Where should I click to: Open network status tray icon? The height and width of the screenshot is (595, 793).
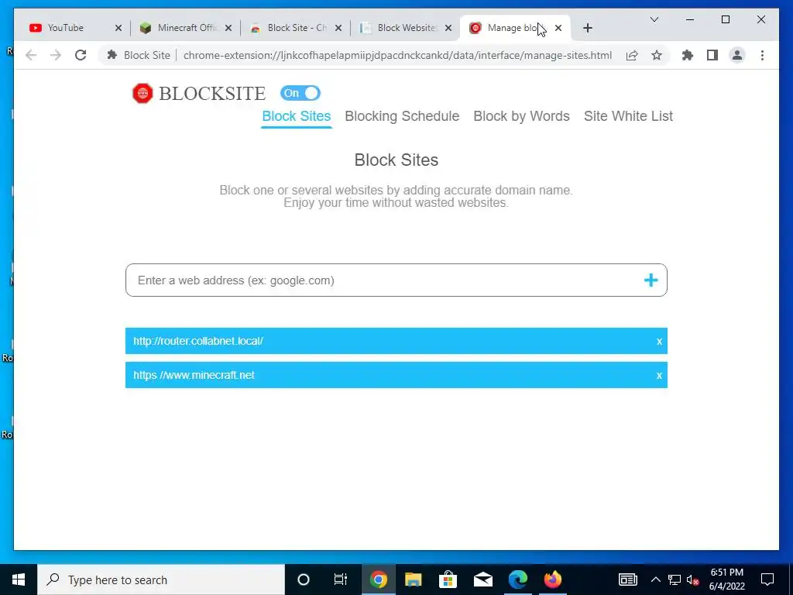675,580
